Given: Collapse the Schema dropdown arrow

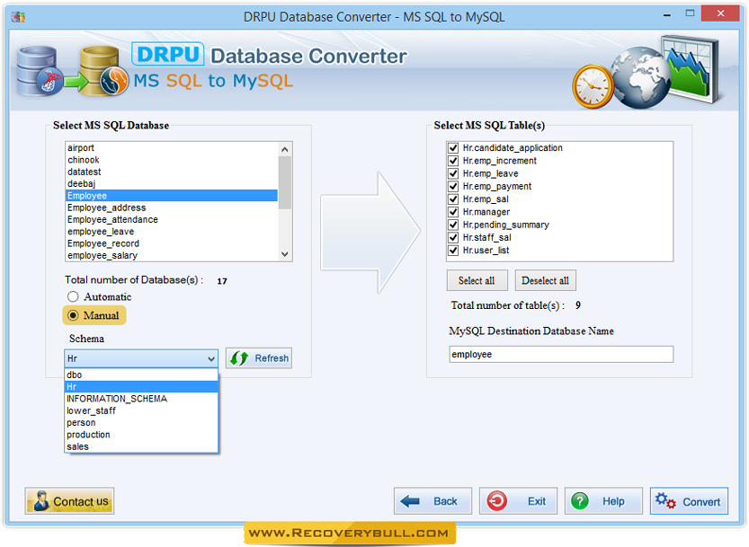Looking at the screenshot, I should click(x=211, y=358).
